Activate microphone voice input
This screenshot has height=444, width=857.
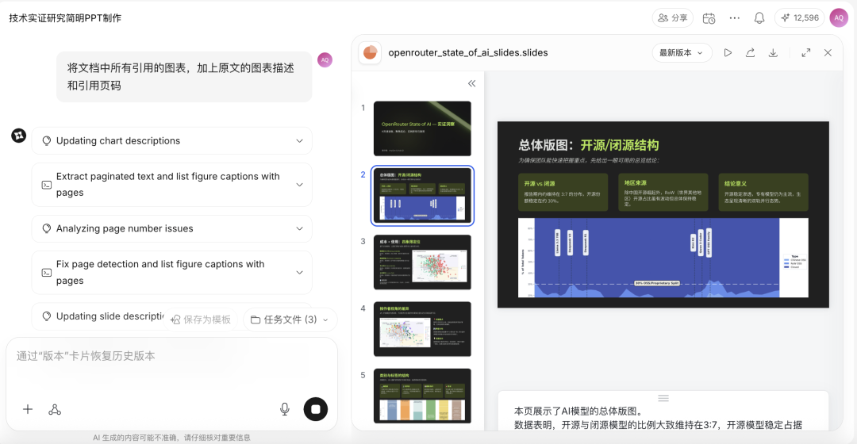click(x=285, y=410)
